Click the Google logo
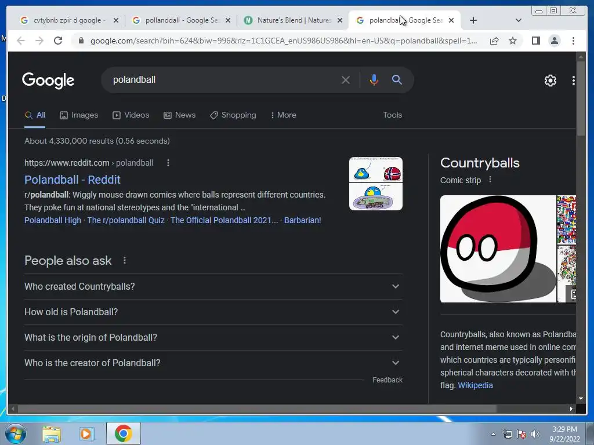This screenshot has width=594, height=445. click(48, 80)
